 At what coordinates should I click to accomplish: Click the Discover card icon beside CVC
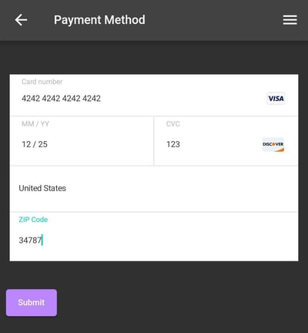coord(273,145)
